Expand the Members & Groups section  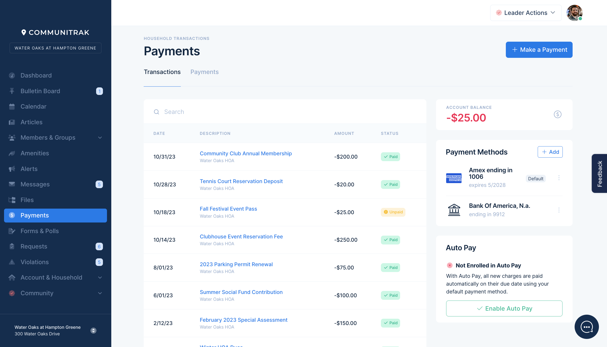(100, 138)
